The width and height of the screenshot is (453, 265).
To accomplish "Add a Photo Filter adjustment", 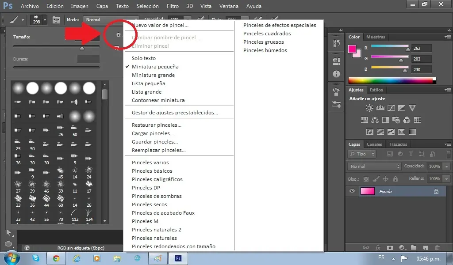I will [x=396, y=120].
